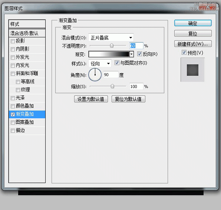Click the 复位 reset button

click(x=193, y=33)
